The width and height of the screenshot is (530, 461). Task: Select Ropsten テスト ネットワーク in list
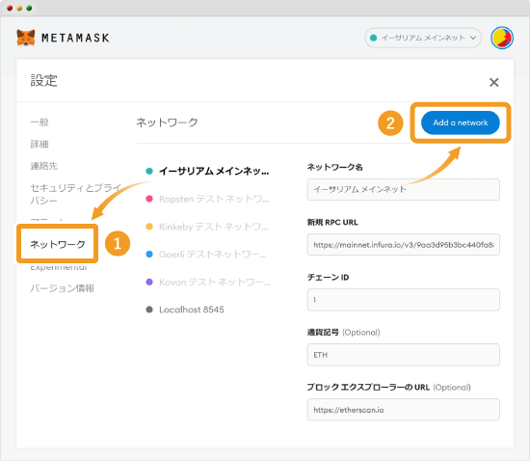(x=207, y=199)
